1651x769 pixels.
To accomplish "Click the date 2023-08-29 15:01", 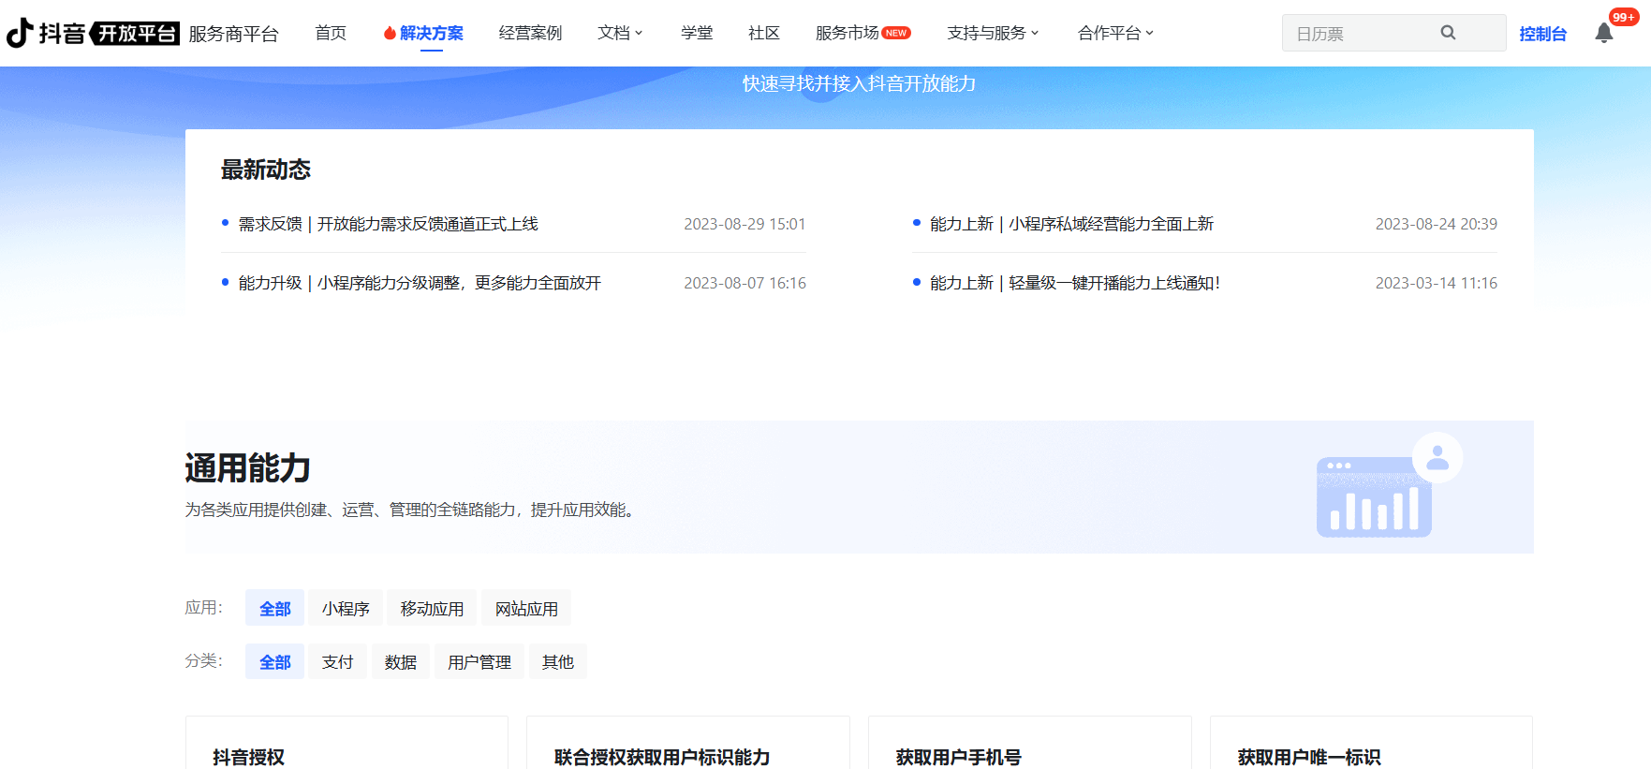I will (744, 224).
